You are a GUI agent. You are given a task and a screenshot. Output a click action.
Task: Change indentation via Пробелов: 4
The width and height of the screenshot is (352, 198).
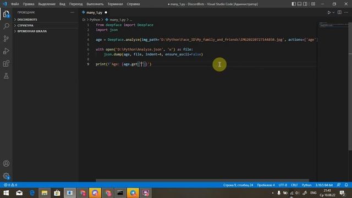[x=266, y=185]
